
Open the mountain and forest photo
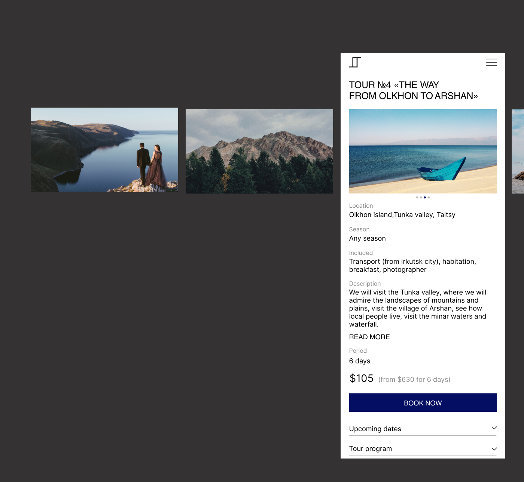(x=259, y=151)
